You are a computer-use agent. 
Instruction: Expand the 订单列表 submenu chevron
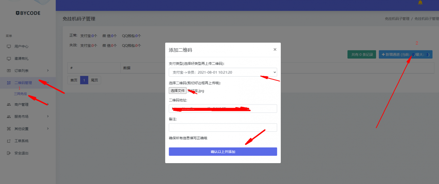pyautogui.click(x=48, y=71)
